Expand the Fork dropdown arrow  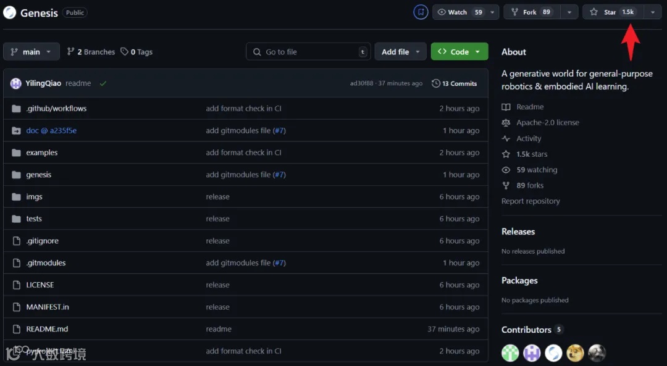pos(569,12)
